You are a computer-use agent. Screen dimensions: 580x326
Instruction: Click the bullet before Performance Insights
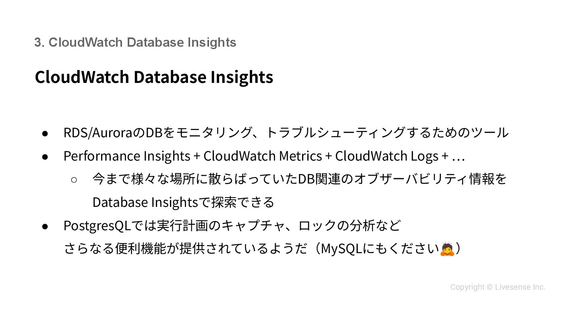pyautogui.click(x=46, y=157)
